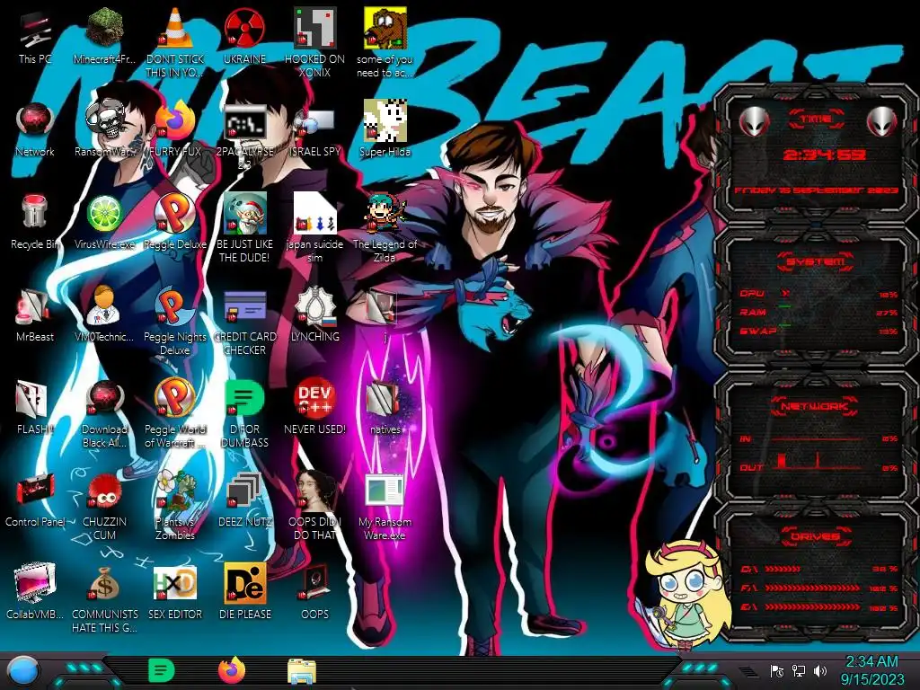Launch Firefox from the taskbar
This screenshot has width=920, height=690.
click(x=232, y=670)
